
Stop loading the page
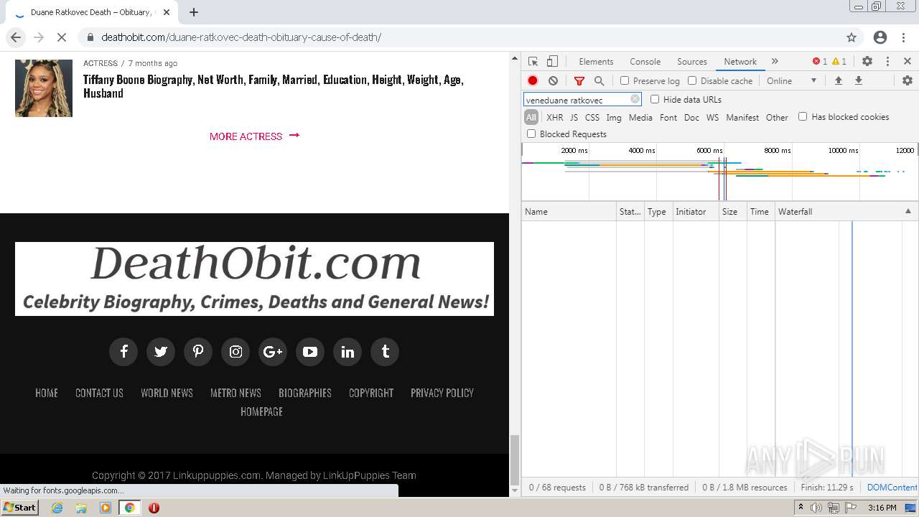(61, 37)
